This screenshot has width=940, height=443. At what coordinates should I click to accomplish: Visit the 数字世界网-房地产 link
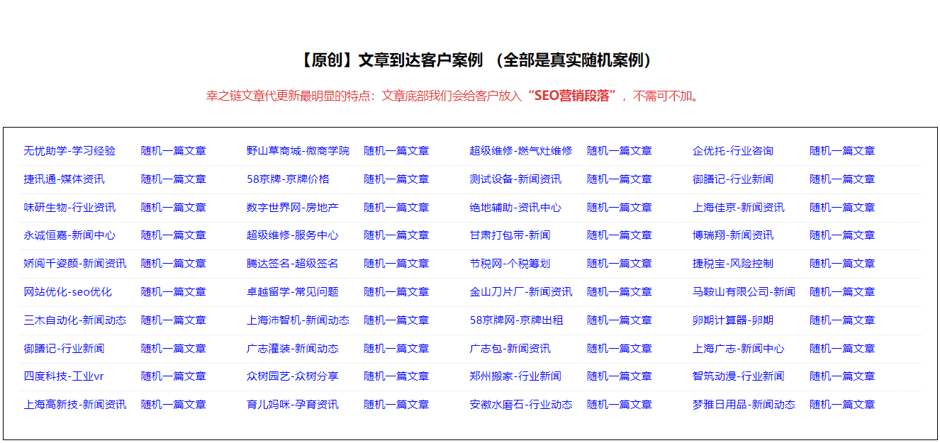coord(293,208)
